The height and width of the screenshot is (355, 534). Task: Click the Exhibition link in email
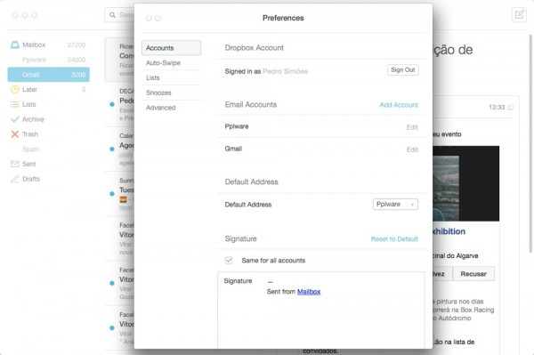449,231
